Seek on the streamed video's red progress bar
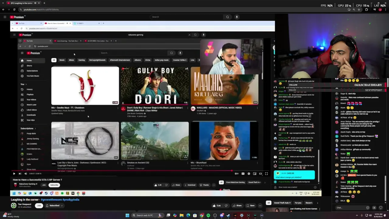 pyautogui.click(x=140, y=171)
